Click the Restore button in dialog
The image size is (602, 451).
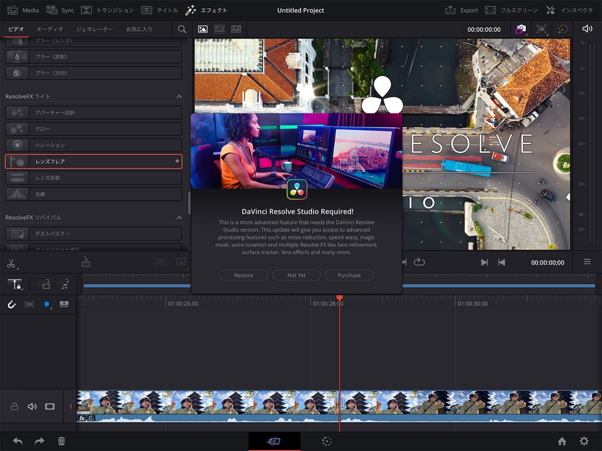click(244, 275)
